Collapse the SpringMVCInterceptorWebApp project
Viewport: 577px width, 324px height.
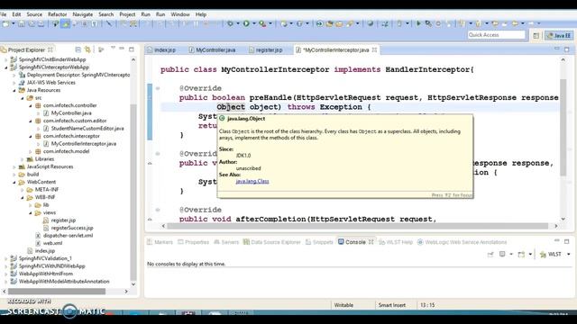tap(6, 67)
